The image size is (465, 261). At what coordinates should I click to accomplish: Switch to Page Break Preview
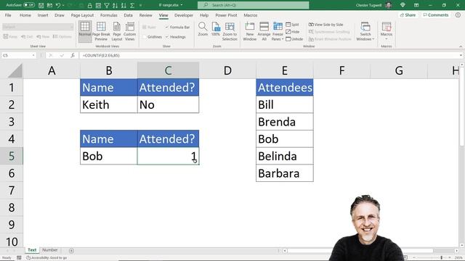(101, 31)
